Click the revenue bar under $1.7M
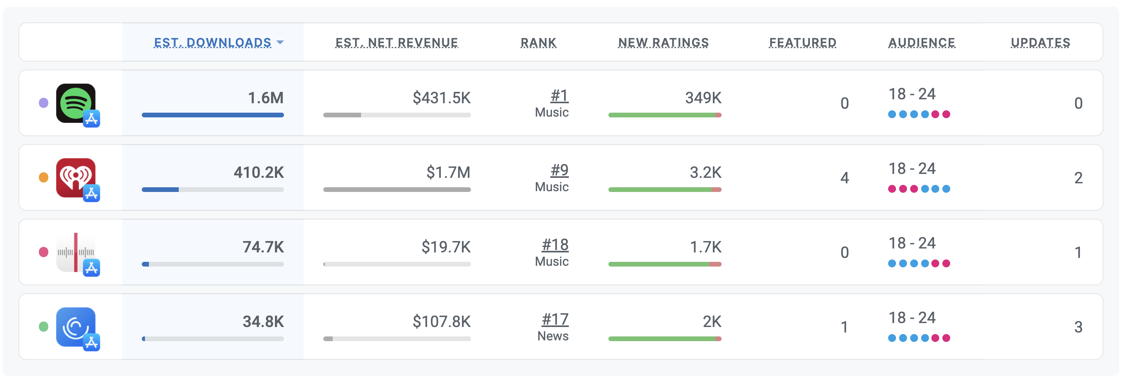Image resolution: width=1125 pixels, height=380 pixels. 397,190
